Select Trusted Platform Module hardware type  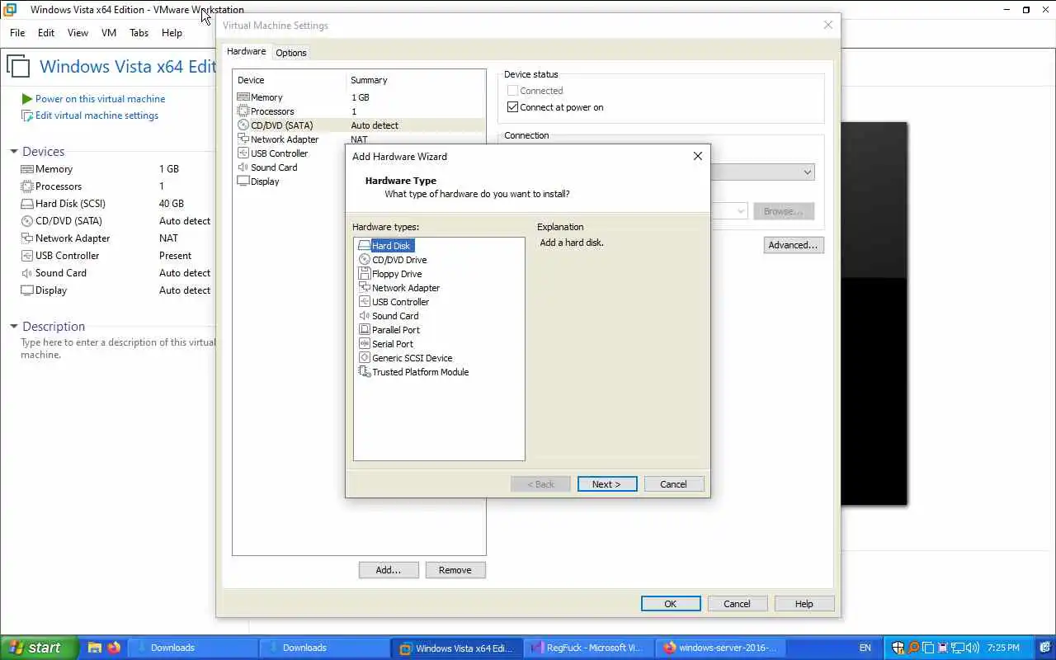point(413,372)
